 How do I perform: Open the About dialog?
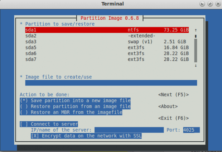click(x=168, y=106)
